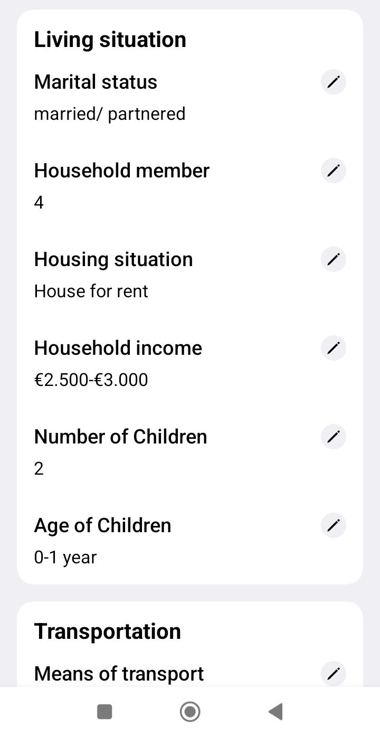Tap the 'married/ partnered' value
The height and width of the screenshot is (736, 380).
110,114
